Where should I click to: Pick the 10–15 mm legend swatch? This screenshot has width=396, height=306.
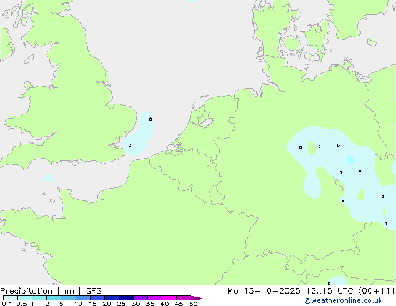click(83, 298)
